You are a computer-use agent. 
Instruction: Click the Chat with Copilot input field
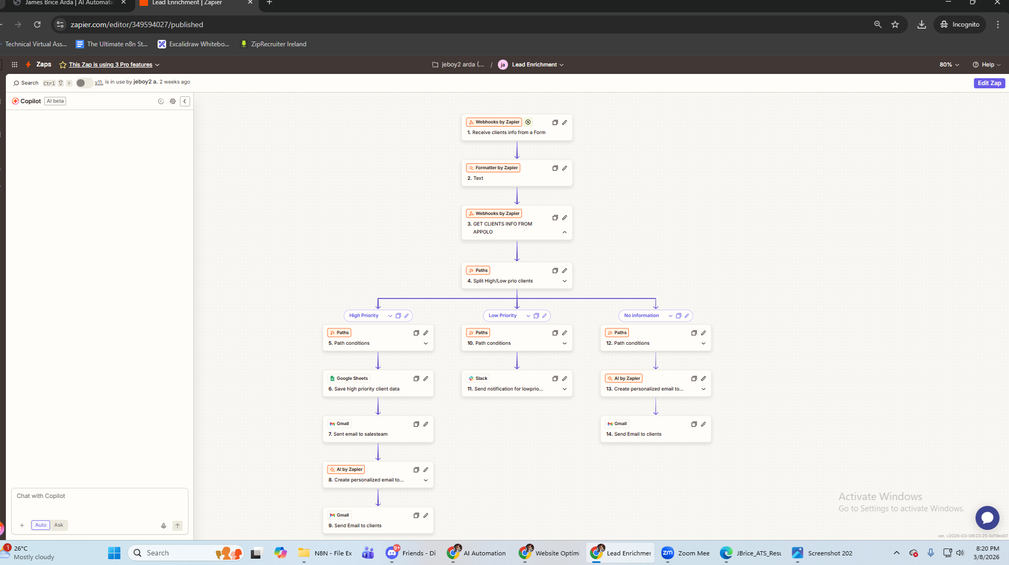click(100, 503)
